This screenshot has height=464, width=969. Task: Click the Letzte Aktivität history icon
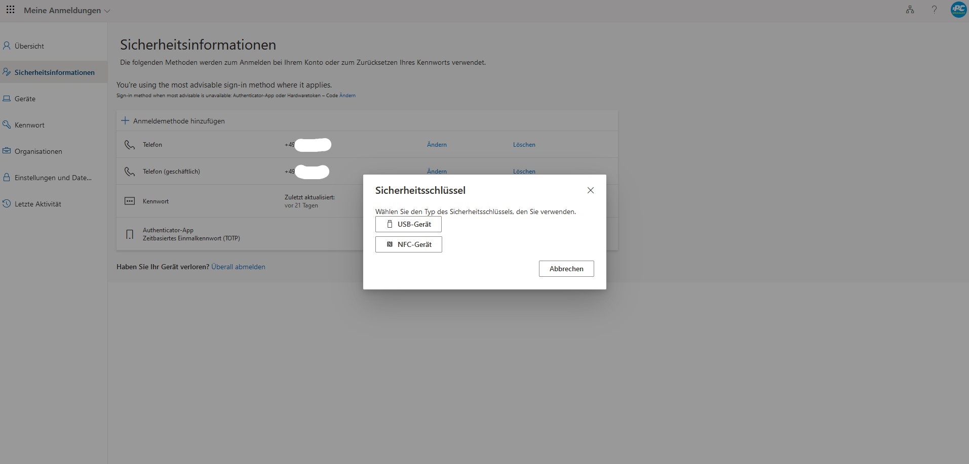click(7, 204)
